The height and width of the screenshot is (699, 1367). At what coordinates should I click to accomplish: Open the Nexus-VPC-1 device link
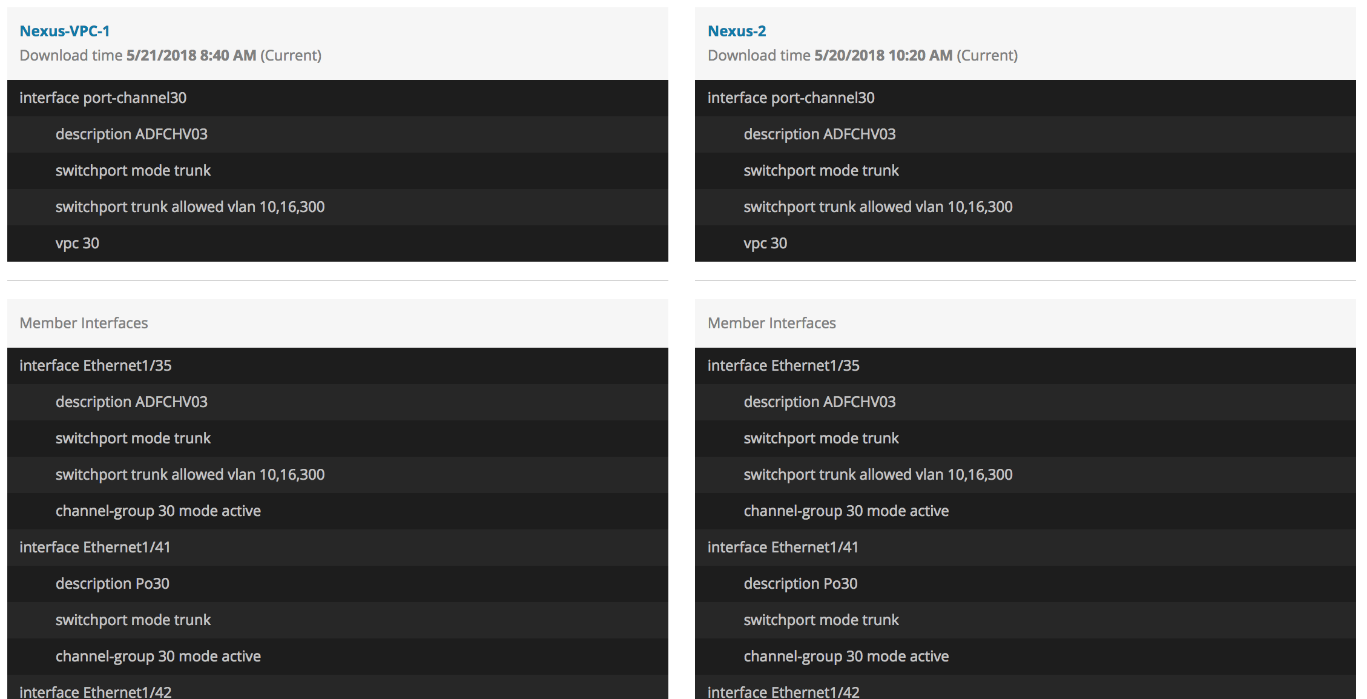(64, 31)
